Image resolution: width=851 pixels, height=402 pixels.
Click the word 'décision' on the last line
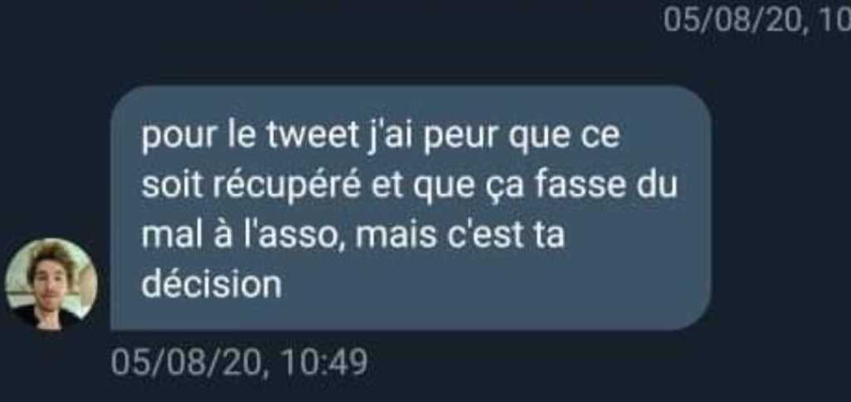coord(212,284)
